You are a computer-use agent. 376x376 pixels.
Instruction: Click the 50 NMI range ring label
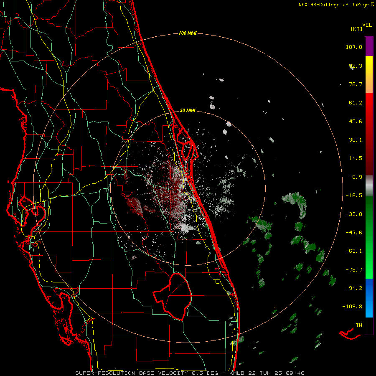click(x=188, y=111)
